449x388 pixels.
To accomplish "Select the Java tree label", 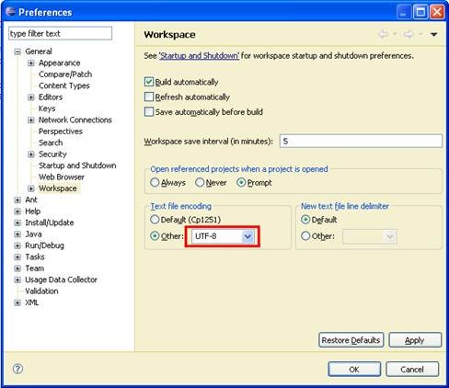I will pyautogui.click(x=33, y=234).
